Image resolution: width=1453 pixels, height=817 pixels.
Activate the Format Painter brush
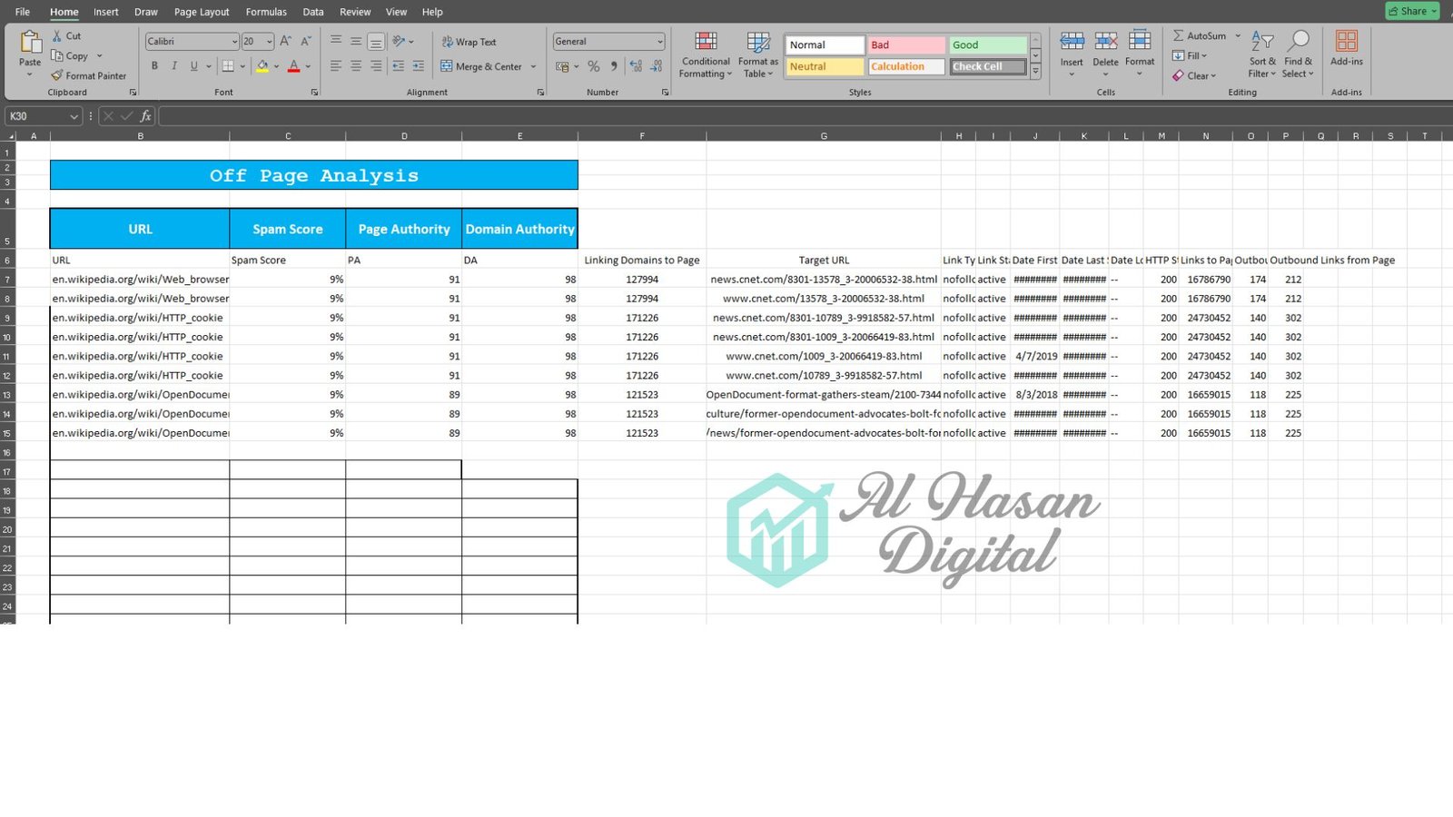(x=57, y=75)
